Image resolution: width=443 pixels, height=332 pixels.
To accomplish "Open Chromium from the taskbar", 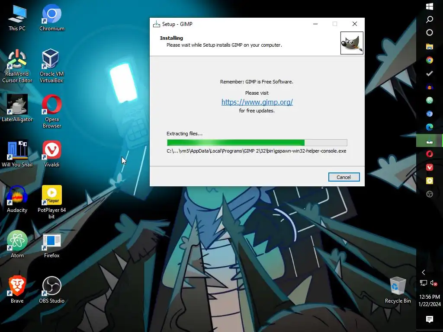I will click(430, 114).
